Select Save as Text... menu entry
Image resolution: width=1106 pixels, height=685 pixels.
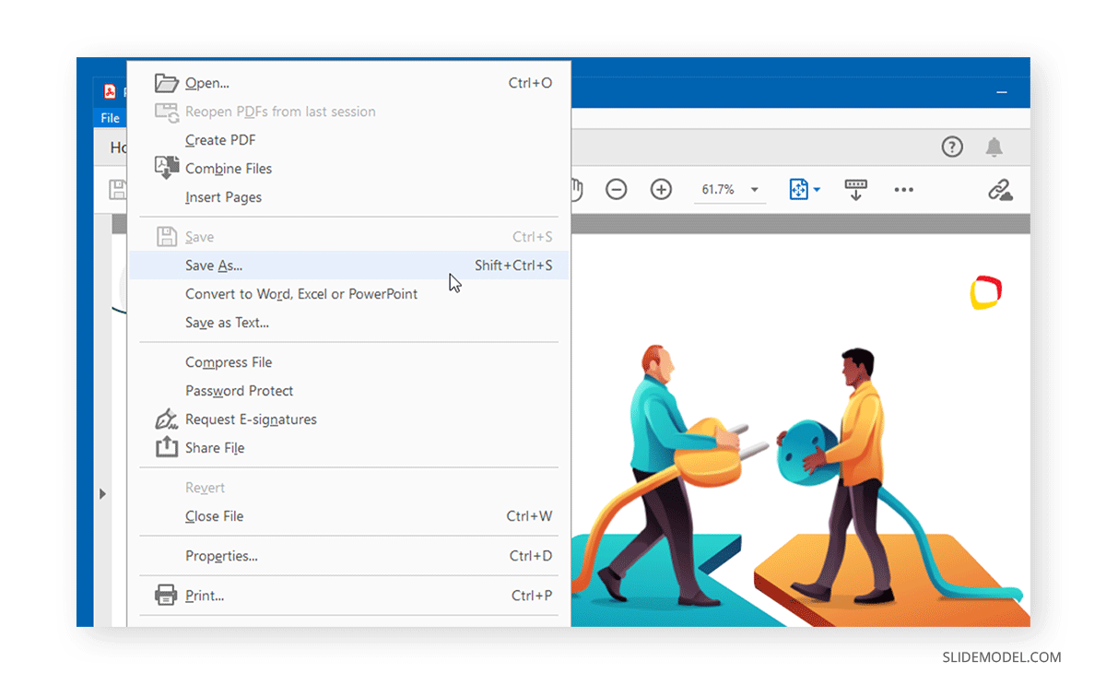click(x=348, y=323)
